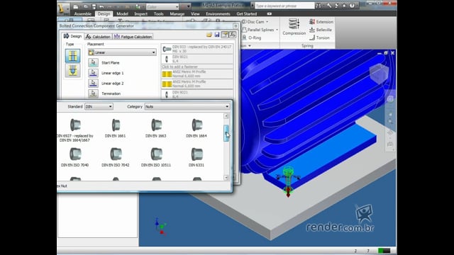The image size is (454, 255).
Task: Select the through-all bolted connection type icon
Action: coord(72,56)
